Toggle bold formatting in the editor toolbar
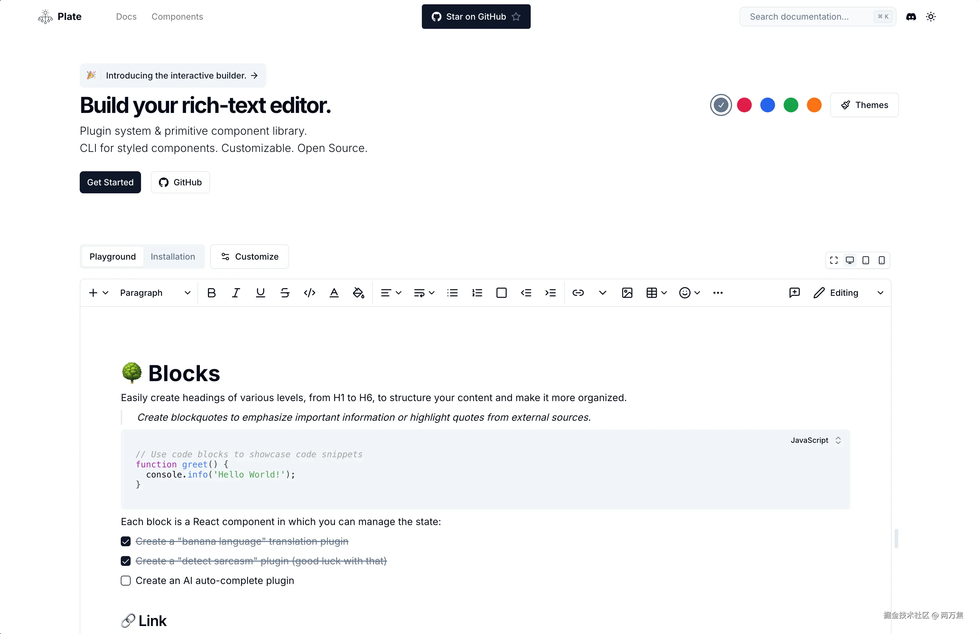The image size is (978, 634). [211, 292]
